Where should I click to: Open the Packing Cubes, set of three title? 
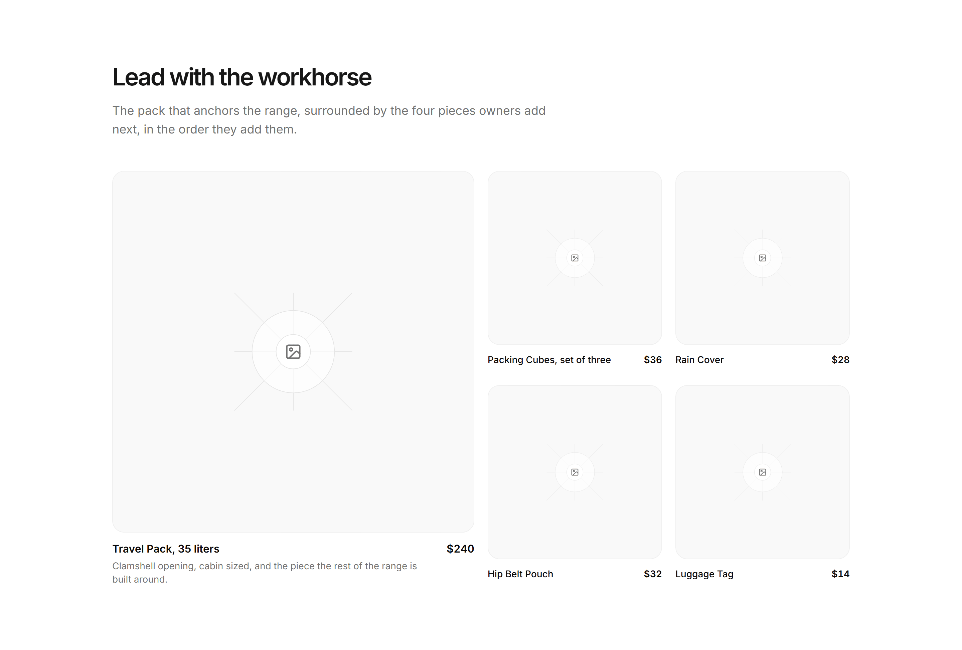[x=549, y=360]
